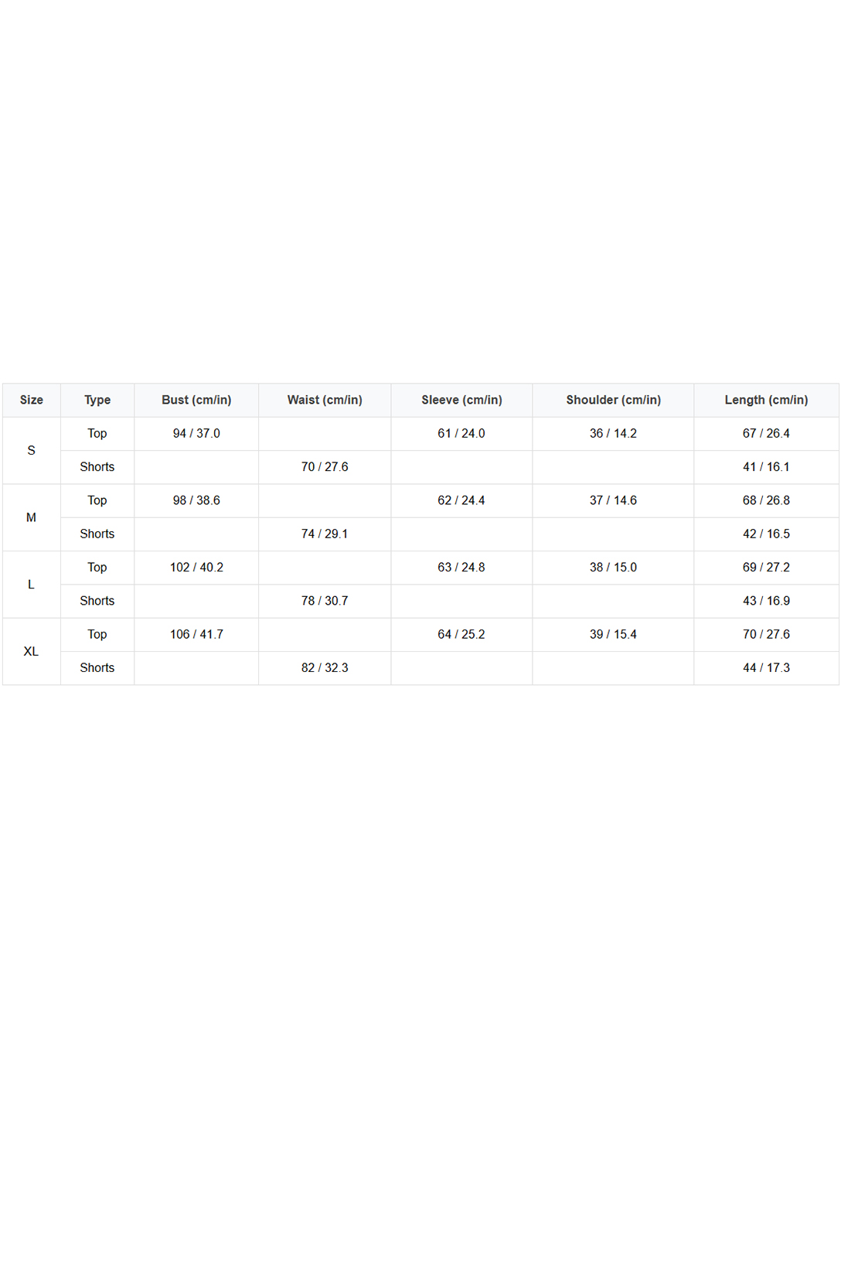The width and height of the screenshot is (841, 1262).
Task: Click the Shoulder (cm/in) header
Action: (613, 400)
